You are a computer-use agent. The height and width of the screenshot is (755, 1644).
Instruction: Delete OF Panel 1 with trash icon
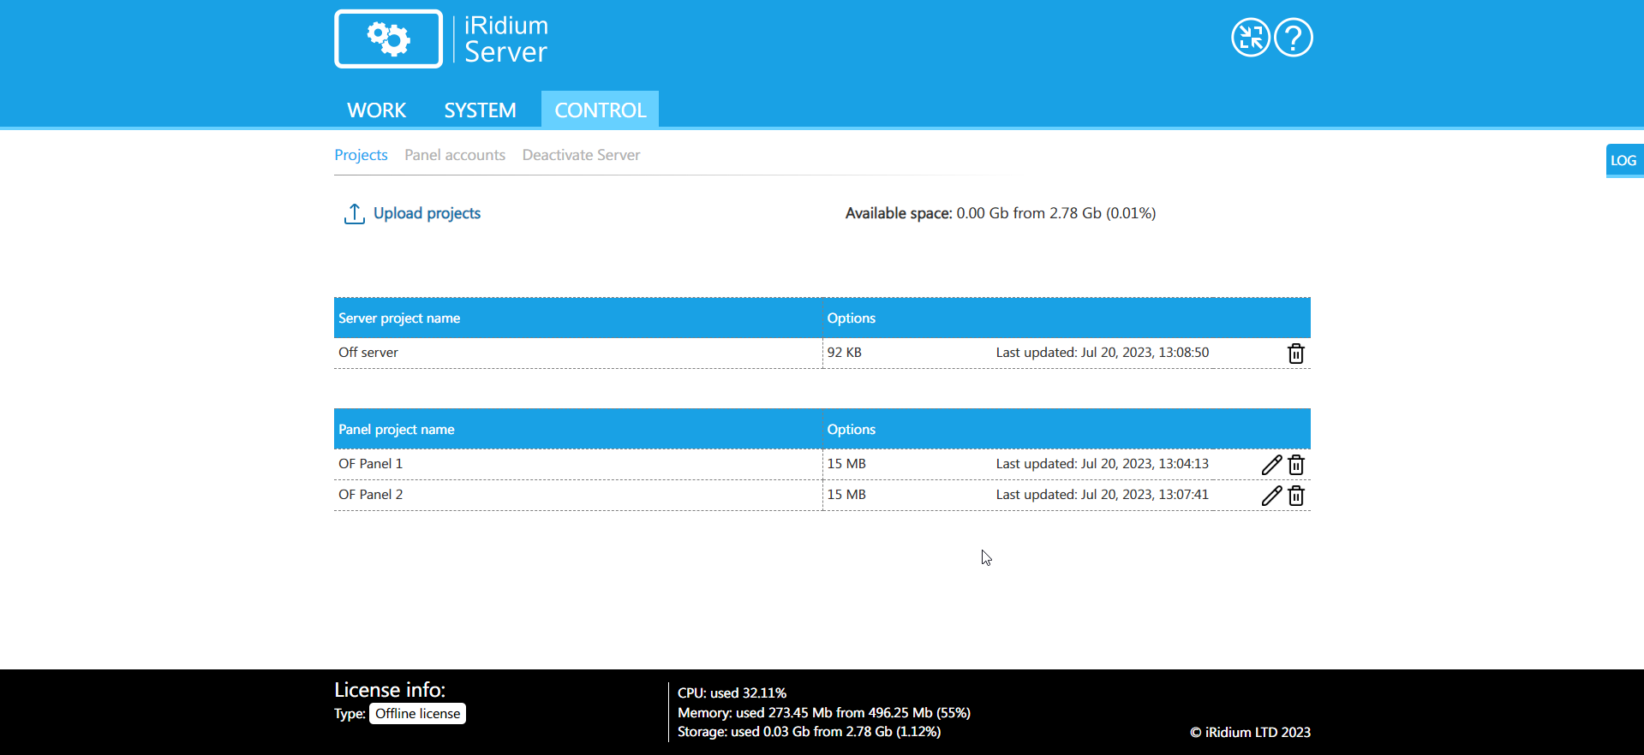coord(1296,465)
